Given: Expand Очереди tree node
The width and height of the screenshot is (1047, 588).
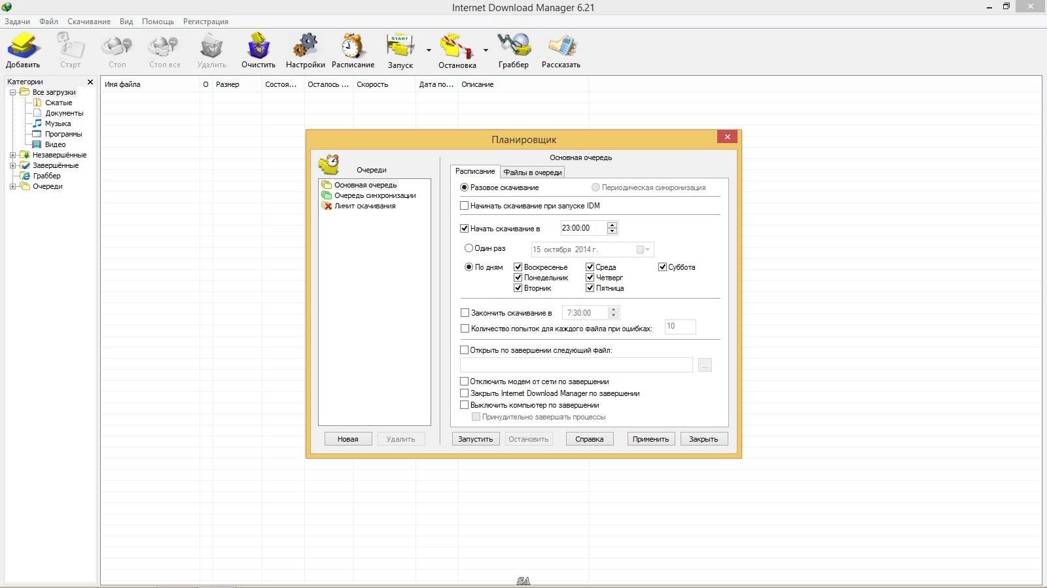Looking at the screenshot, I should coord(12,186).
